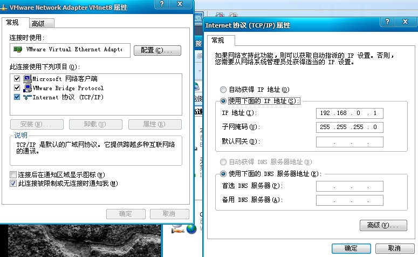The height and width of the screenshot is (257, 418).
Task: Uncheck VMware Bridge Protocol checkbox
Action: click(17, 87)
